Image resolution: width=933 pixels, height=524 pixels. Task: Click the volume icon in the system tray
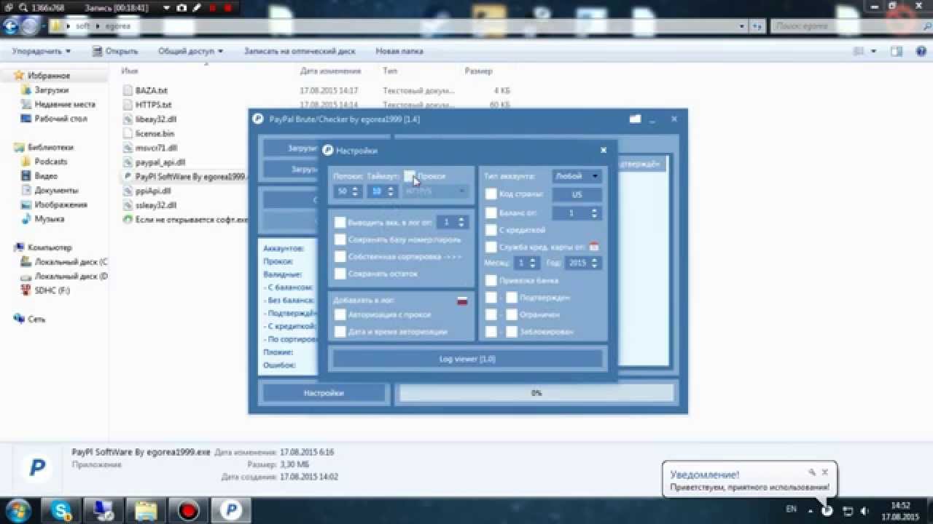[864, 511]
